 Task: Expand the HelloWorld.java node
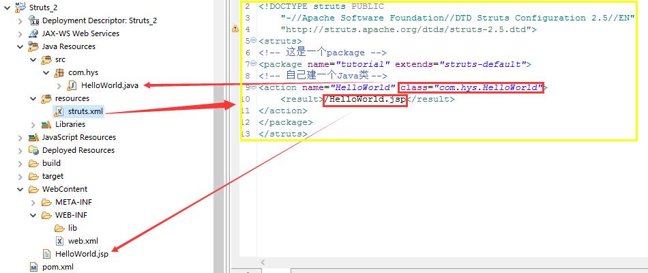coord(59,85)
